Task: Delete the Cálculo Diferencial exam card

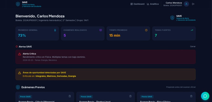Action: tap(70, 96)
